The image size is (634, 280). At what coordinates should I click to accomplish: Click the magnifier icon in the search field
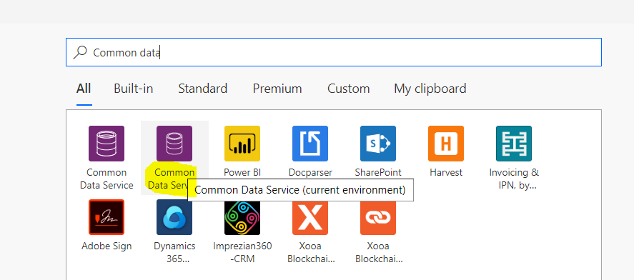(x=80, y=53)
